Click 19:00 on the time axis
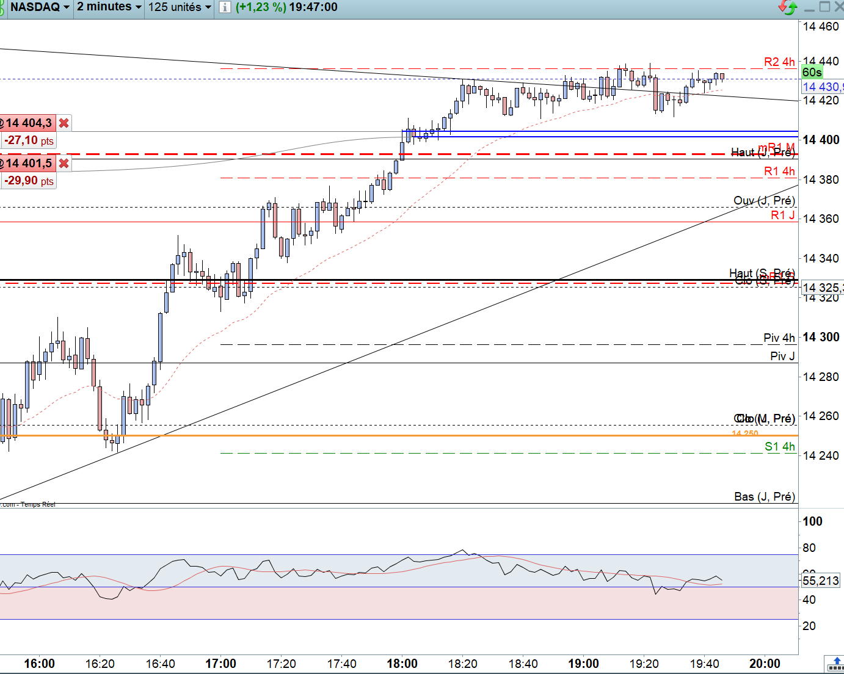 tap(583, 664)
